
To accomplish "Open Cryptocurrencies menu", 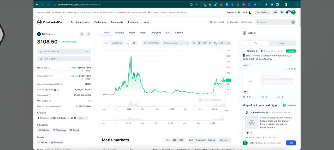I will (x=80, y=22).
